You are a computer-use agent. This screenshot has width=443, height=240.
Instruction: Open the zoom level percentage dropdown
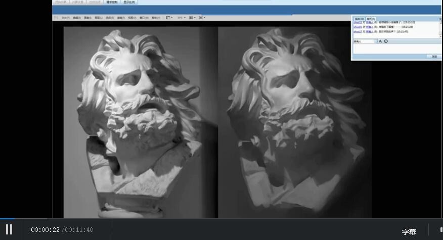182,18
